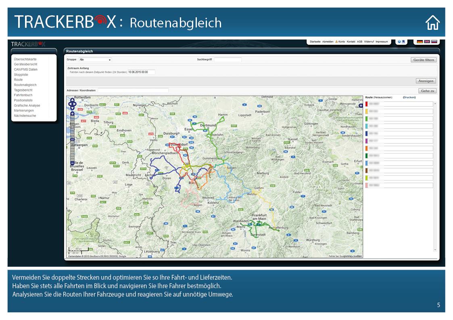Click the Kassel label on the map
Viewport: 453px width, 320px height.
(293, 139)
